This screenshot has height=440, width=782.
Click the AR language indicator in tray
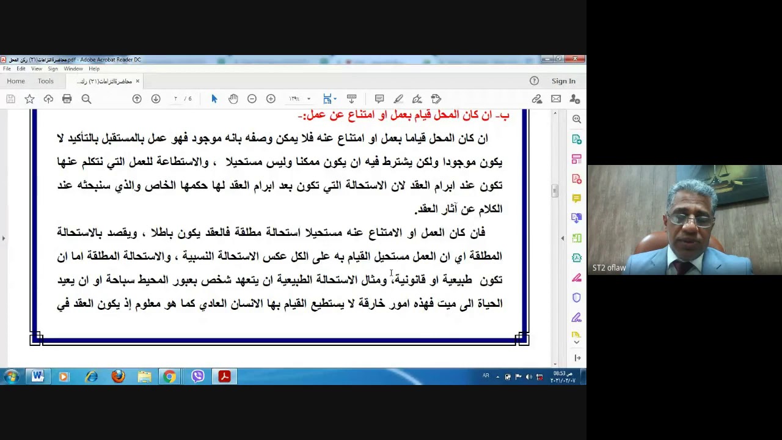[x=486, y=376]
